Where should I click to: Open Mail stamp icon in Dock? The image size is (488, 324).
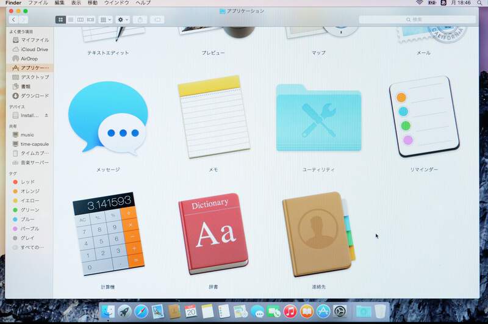coord(158,312)
